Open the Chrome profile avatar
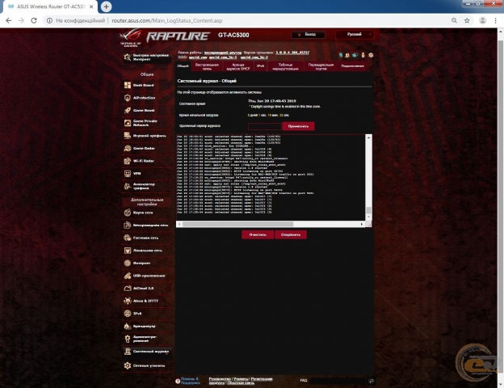 tap(482, 20)
